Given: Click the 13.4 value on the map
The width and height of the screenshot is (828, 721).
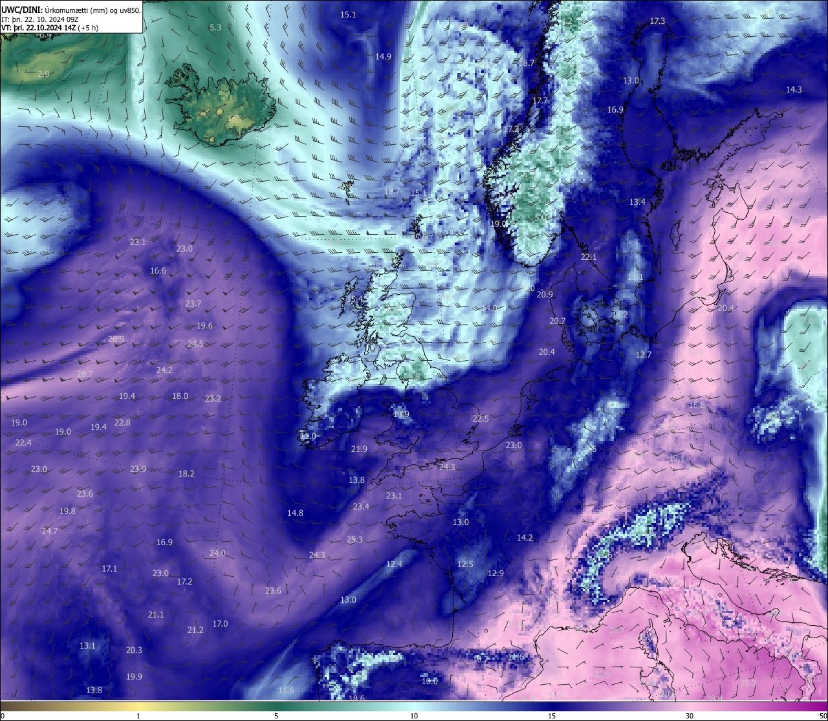Looking at the screenshot, I should coord(637,202).
